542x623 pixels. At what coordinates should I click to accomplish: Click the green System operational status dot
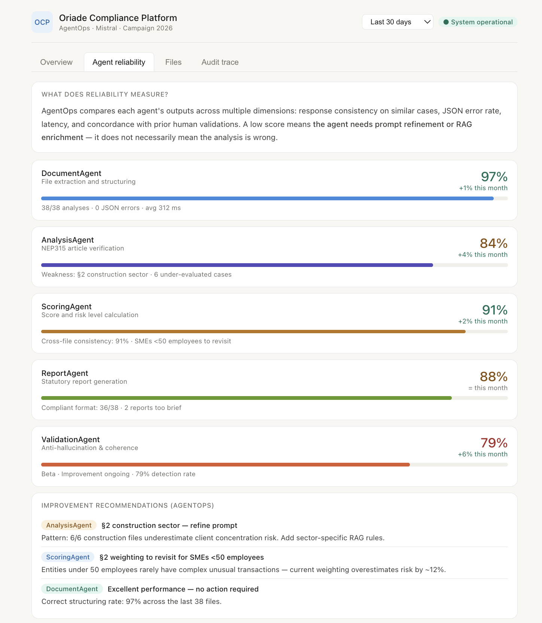446,22
